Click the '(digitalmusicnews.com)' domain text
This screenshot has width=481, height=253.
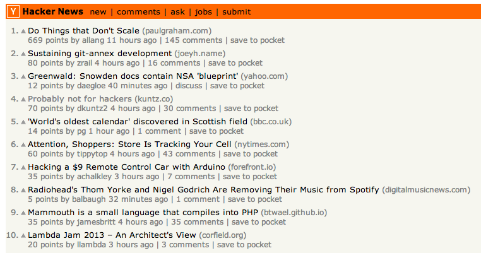[x=426, y=190]
